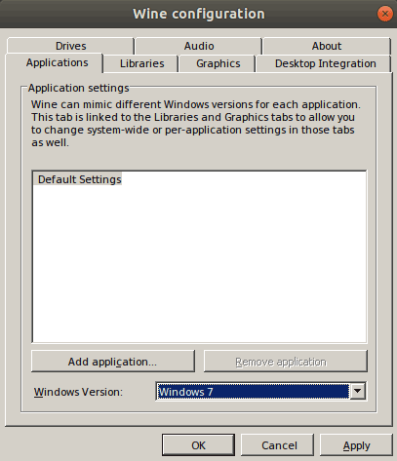
Task: Click the Remove application button
Action: [x=286, y=362]
